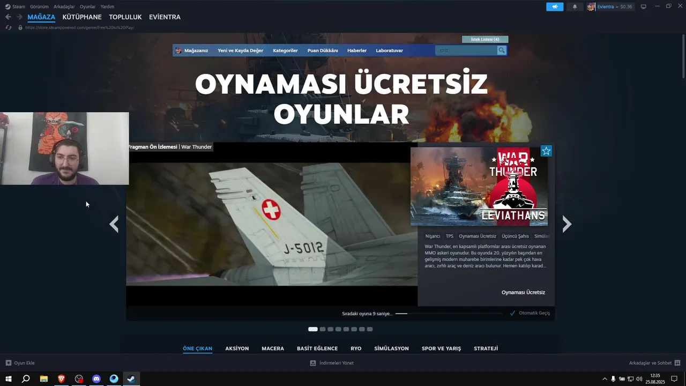The height and width of the screenshot is (386, 686).
Task: Open Windows notification center
Action: 674,379
